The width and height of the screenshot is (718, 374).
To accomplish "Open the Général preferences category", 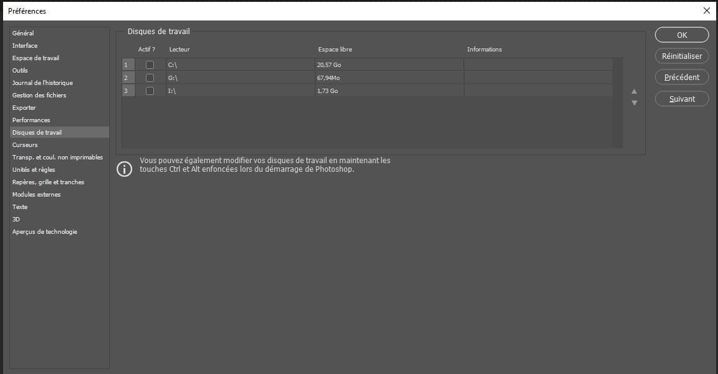I will (x=23, y=33).
